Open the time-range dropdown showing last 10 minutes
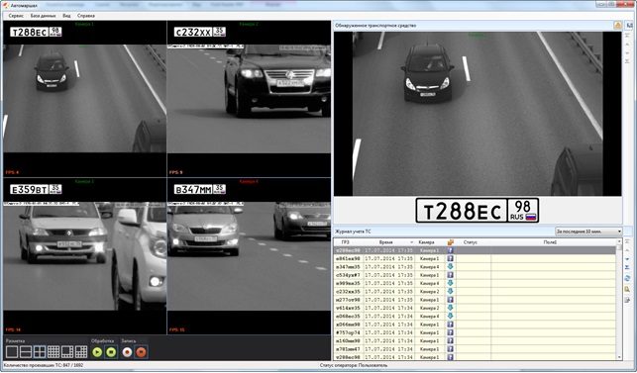The image size is (637, 373). 588,232
